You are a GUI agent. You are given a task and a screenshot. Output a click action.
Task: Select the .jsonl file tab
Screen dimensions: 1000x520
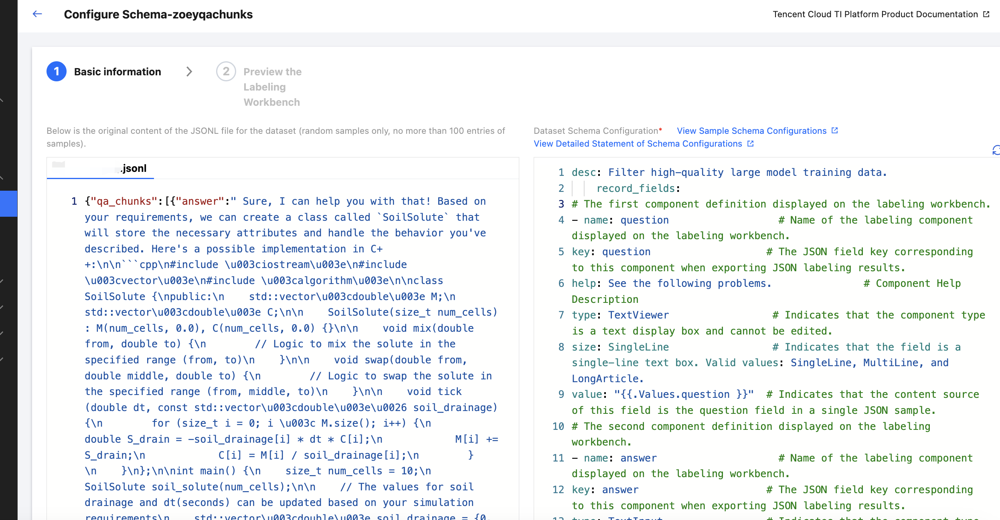tap(100, 168)
